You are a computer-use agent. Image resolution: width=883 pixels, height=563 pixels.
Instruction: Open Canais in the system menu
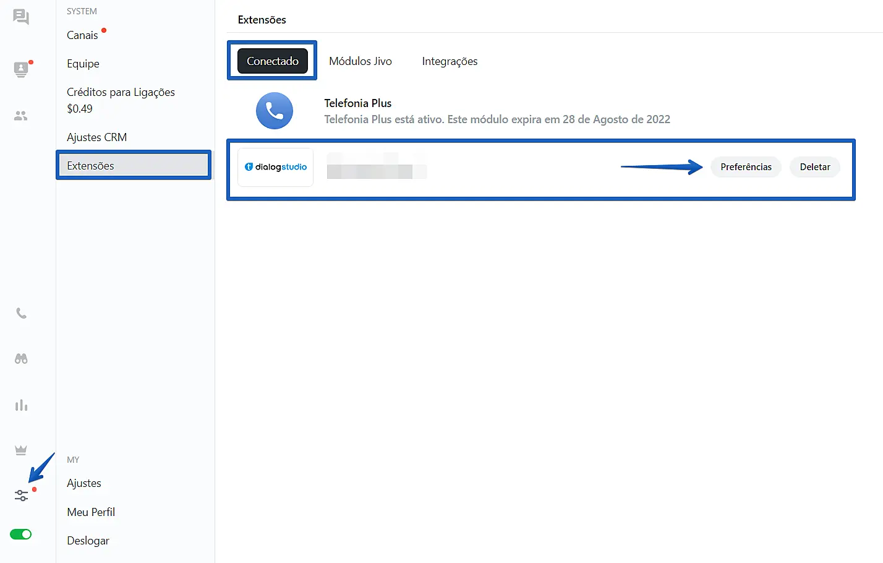pyautogui.click(x=82, y=35)
